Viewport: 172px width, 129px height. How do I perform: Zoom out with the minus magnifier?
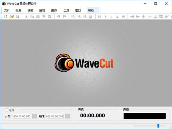(79, 17)
